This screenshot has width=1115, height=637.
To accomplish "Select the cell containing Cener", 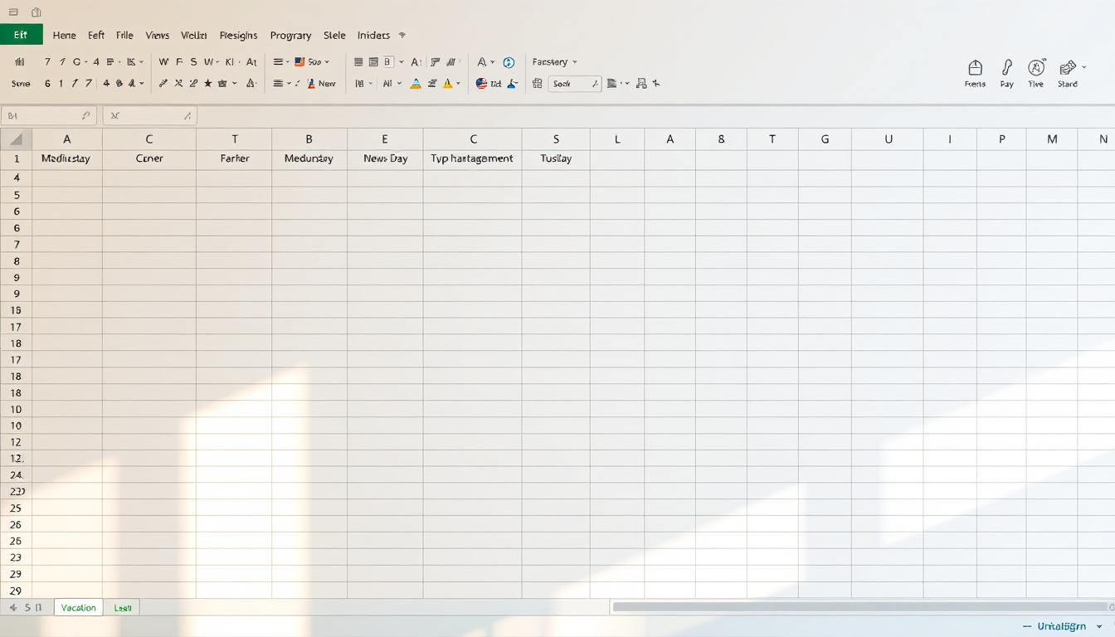I will pos(149,158).
